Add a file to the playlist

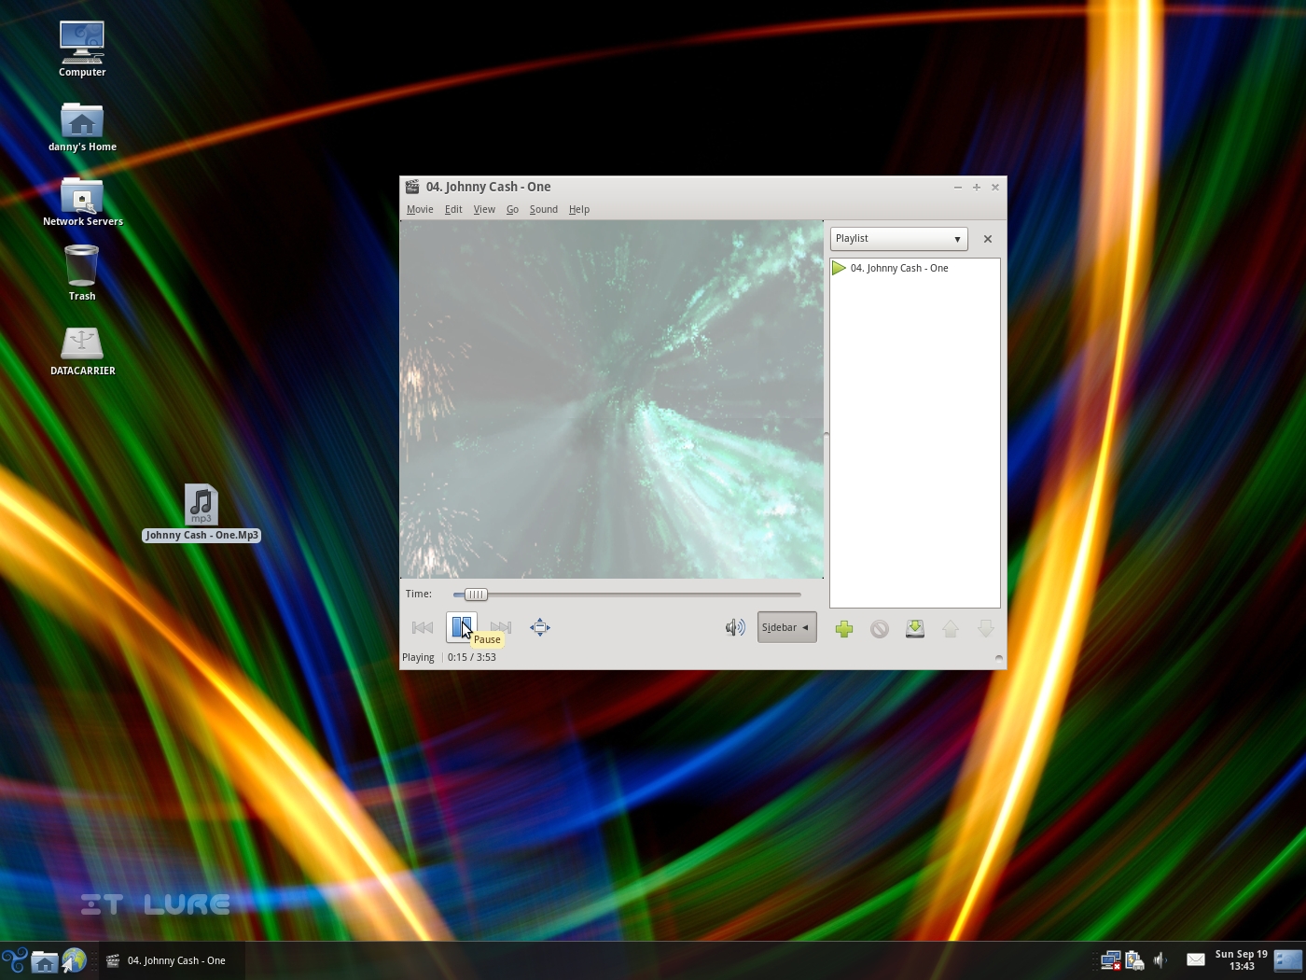pyautogui.click(x=844, y=629)
